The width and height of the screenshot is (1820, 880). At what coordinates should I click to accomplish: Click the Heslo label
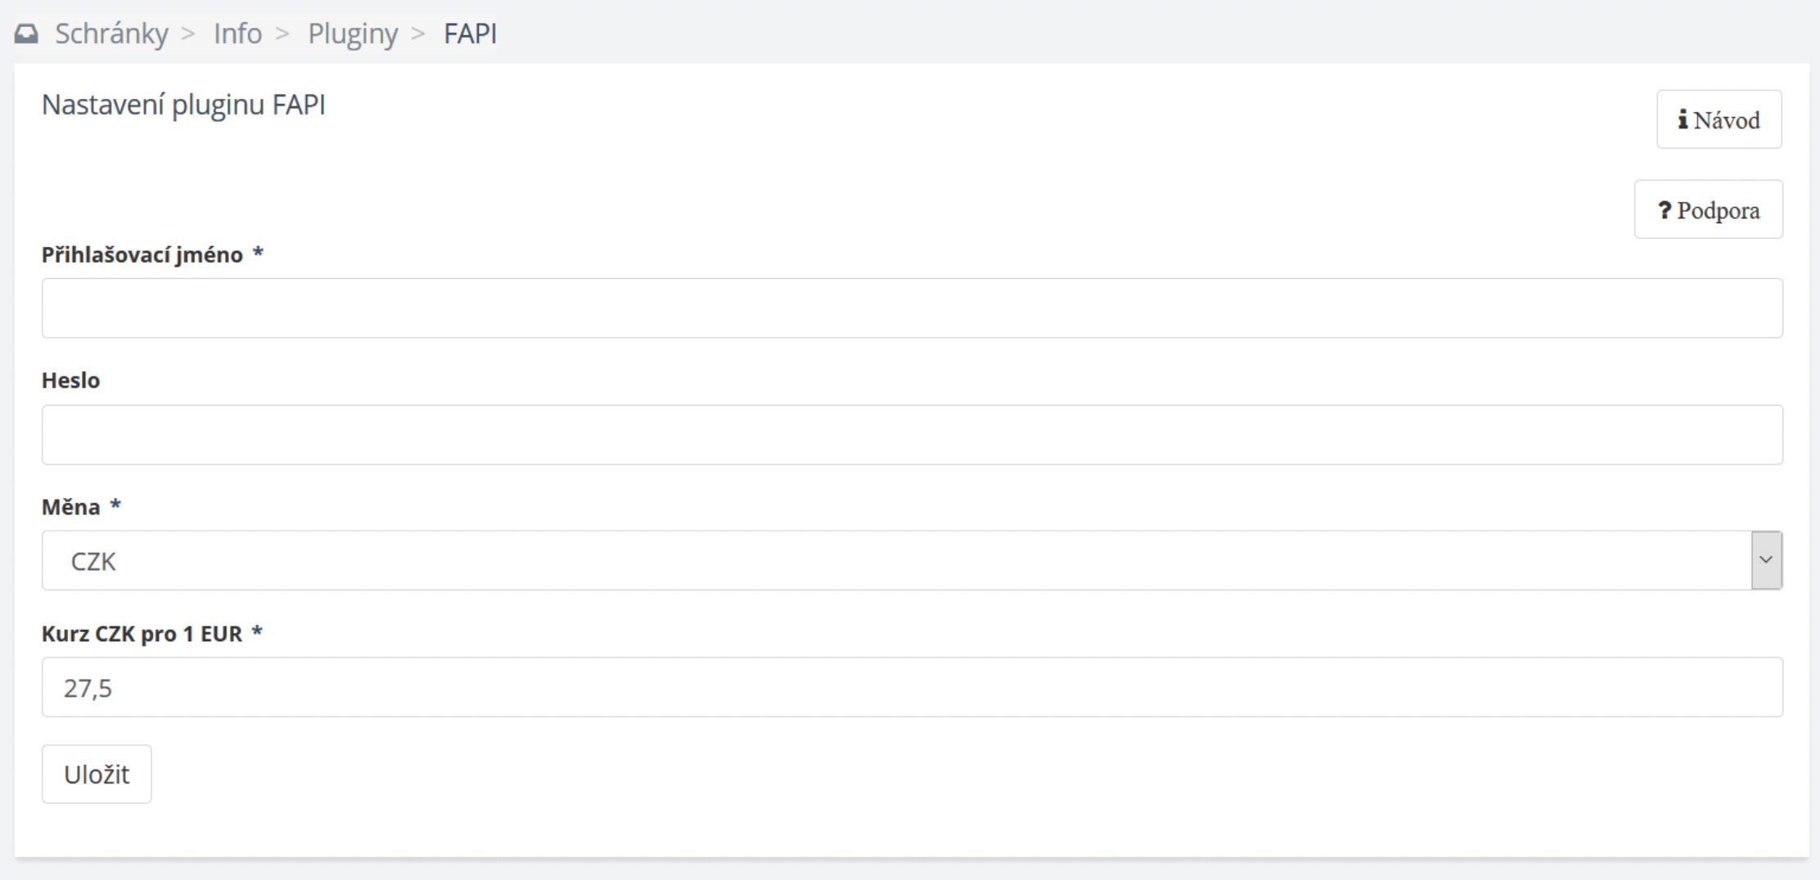pos(71,380)
